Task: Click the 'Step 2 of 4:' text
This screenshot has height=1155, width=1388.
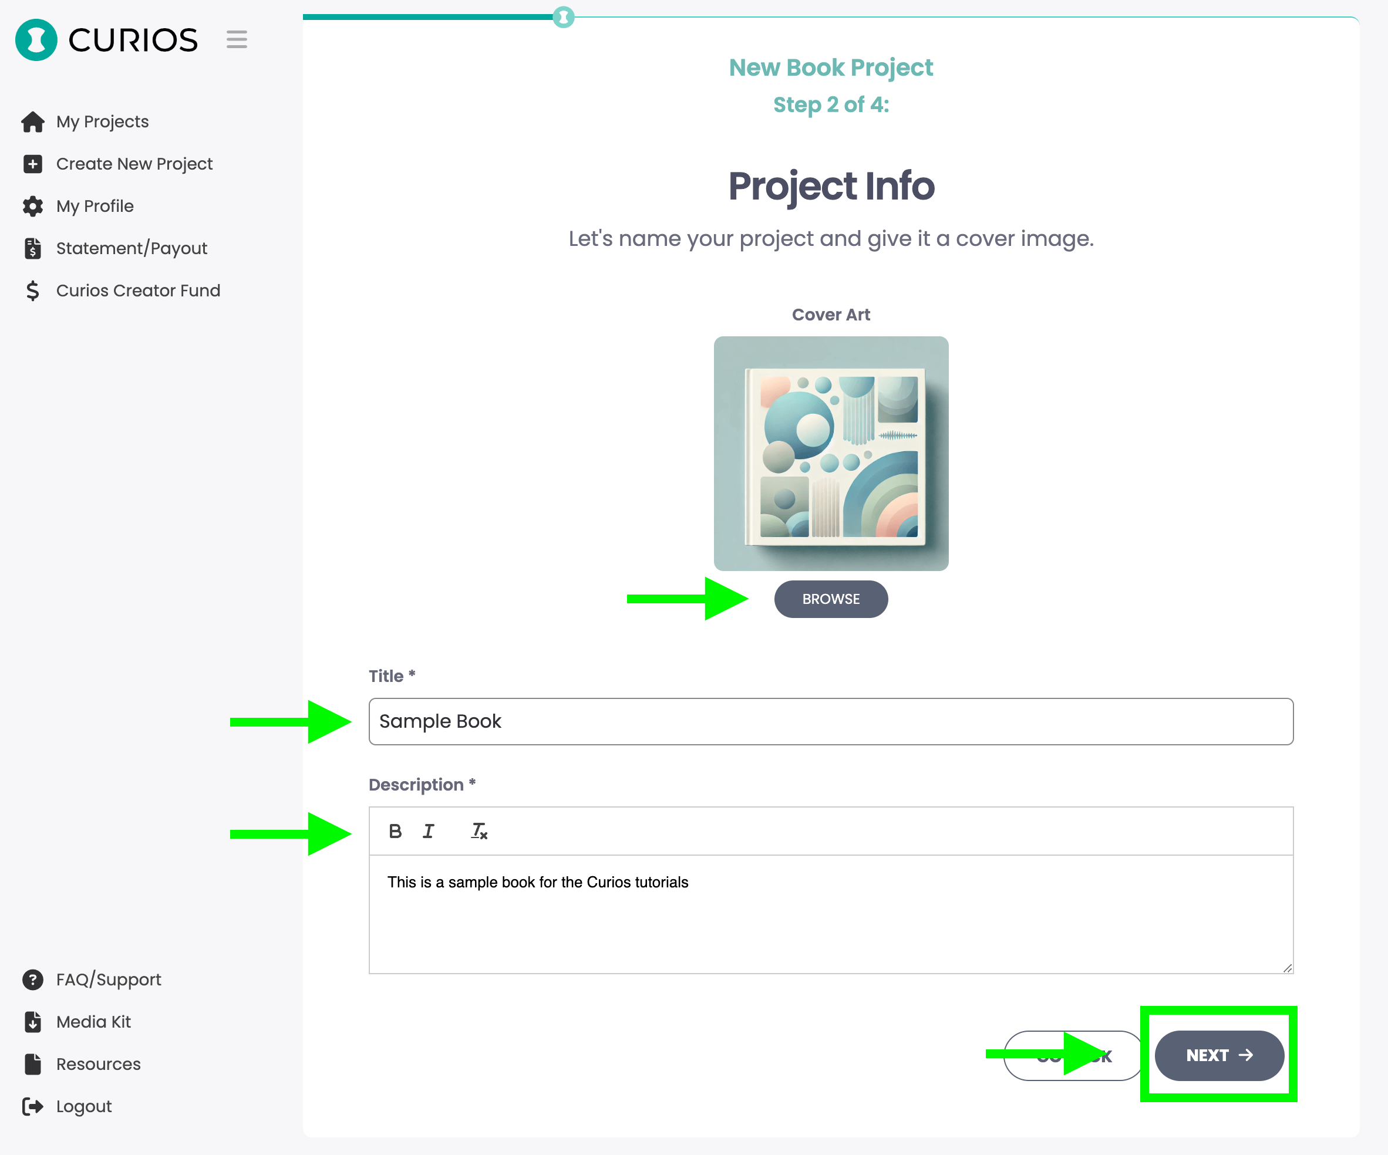Action: (x=831, y=104)
